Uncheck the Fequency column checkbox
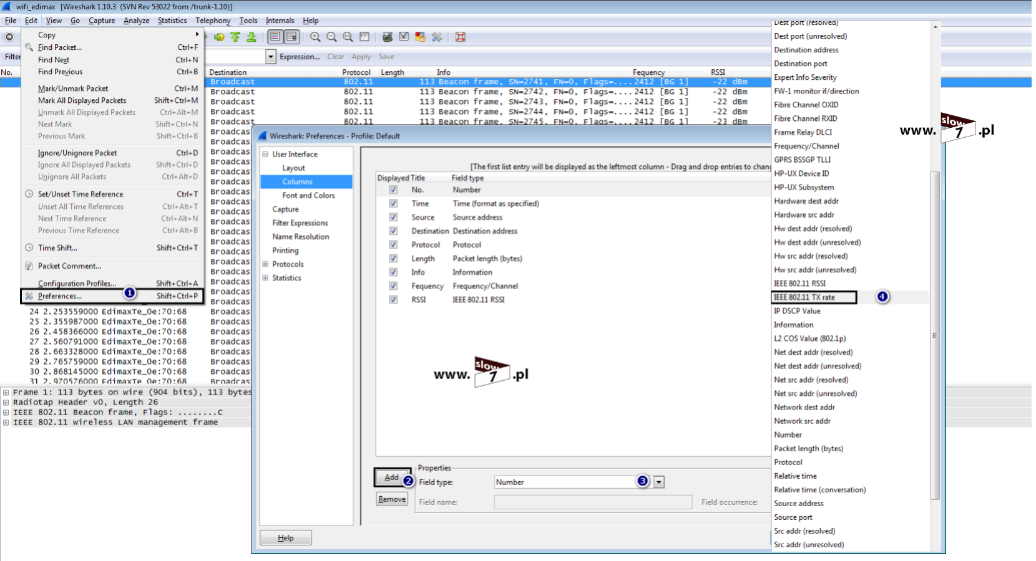Viewport: 1036px width, 561px height. coord(393,285)
